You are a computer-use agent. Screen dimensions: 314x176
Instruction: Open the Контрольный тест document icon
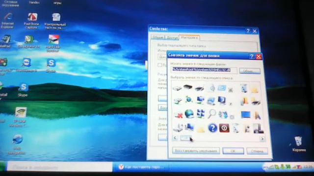(55, 21)
